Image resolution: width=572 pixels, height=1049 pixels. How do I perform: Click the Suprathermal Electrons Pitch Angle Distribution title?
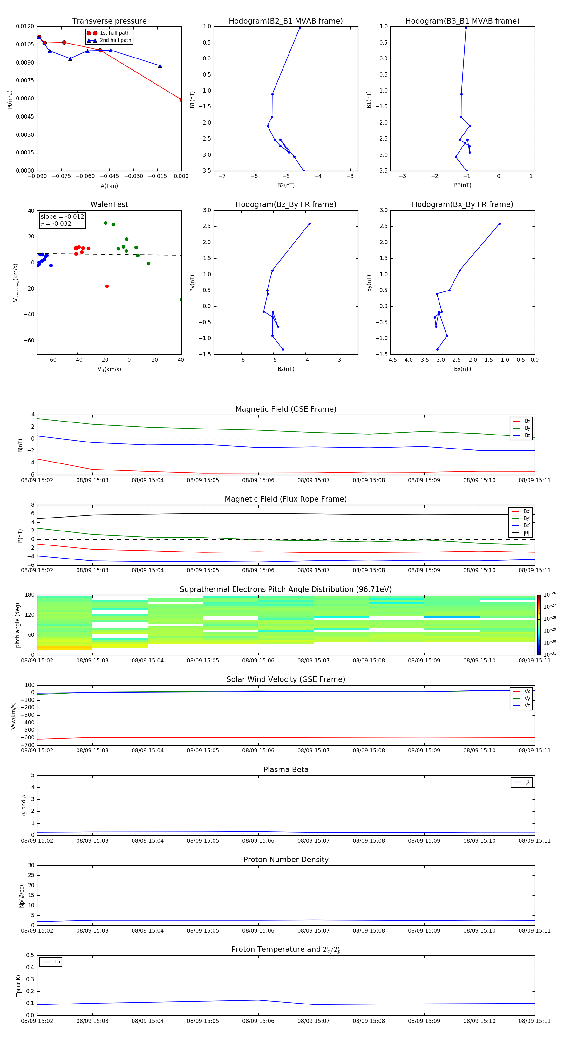[x=286, y=590]
